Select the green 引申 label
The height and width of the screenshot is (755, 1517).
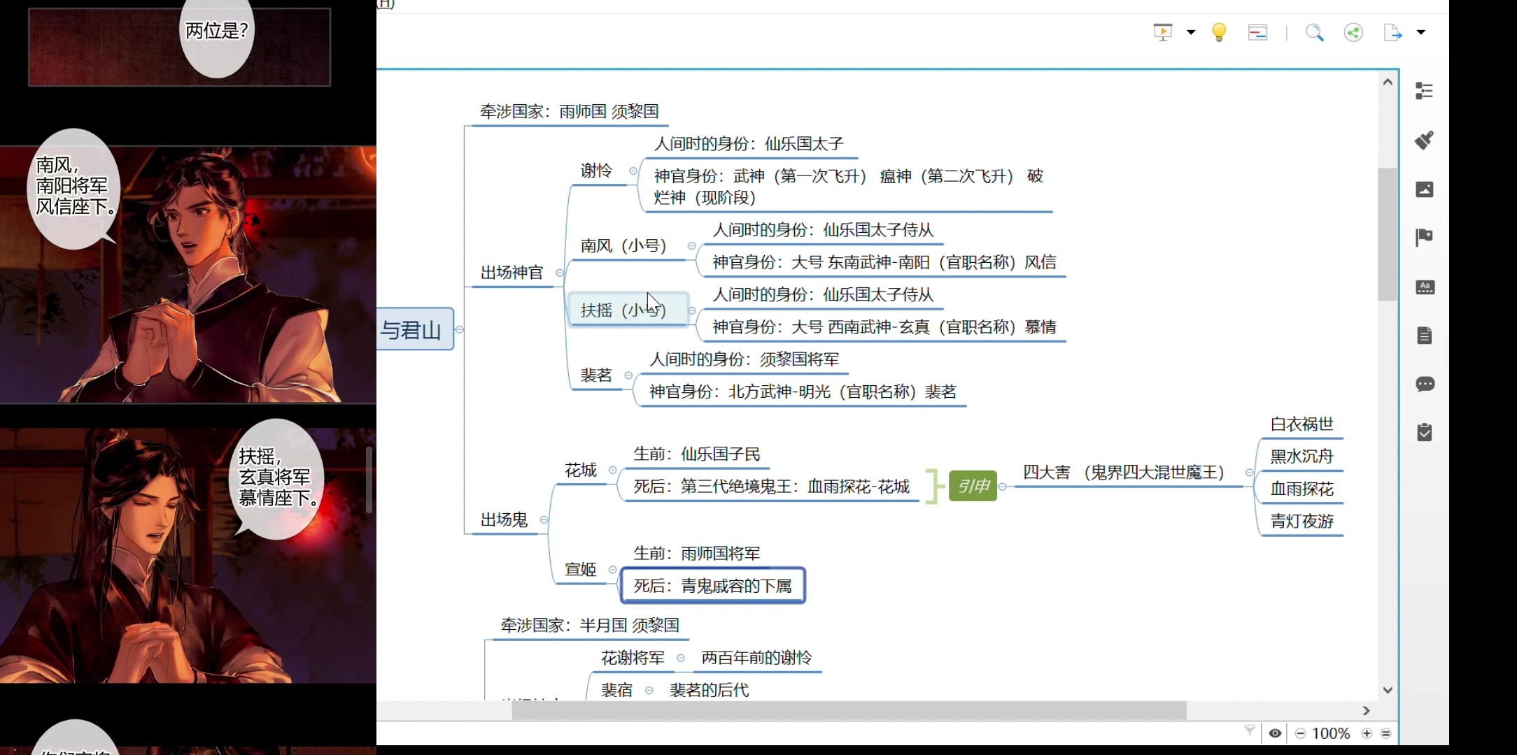point(973,486)
